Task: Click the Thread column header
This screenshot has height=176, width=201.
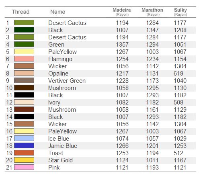Action: tap(21, 12)
